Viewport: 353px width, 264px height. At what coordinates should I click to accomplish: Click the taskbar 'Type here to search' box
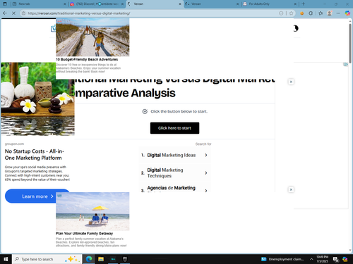pos(47,259)
